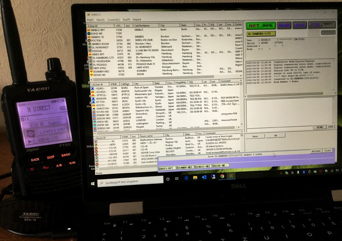
Task: Click the room icon beside UKHUB
Action: [x=96, y=154]
